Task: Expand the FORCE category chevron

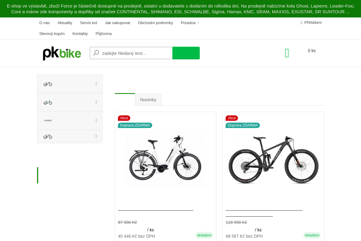Action: [96, 120]
